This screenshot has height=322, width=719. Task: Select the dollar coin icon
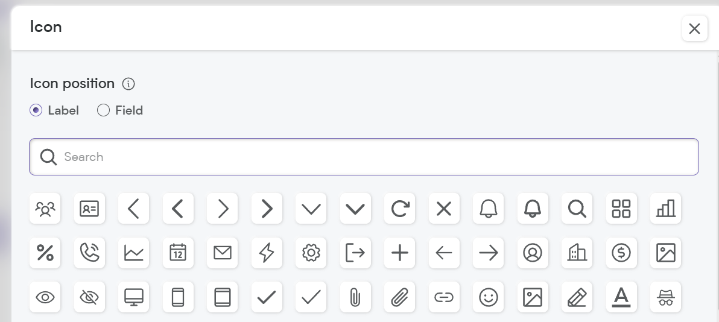pos(621,253)
